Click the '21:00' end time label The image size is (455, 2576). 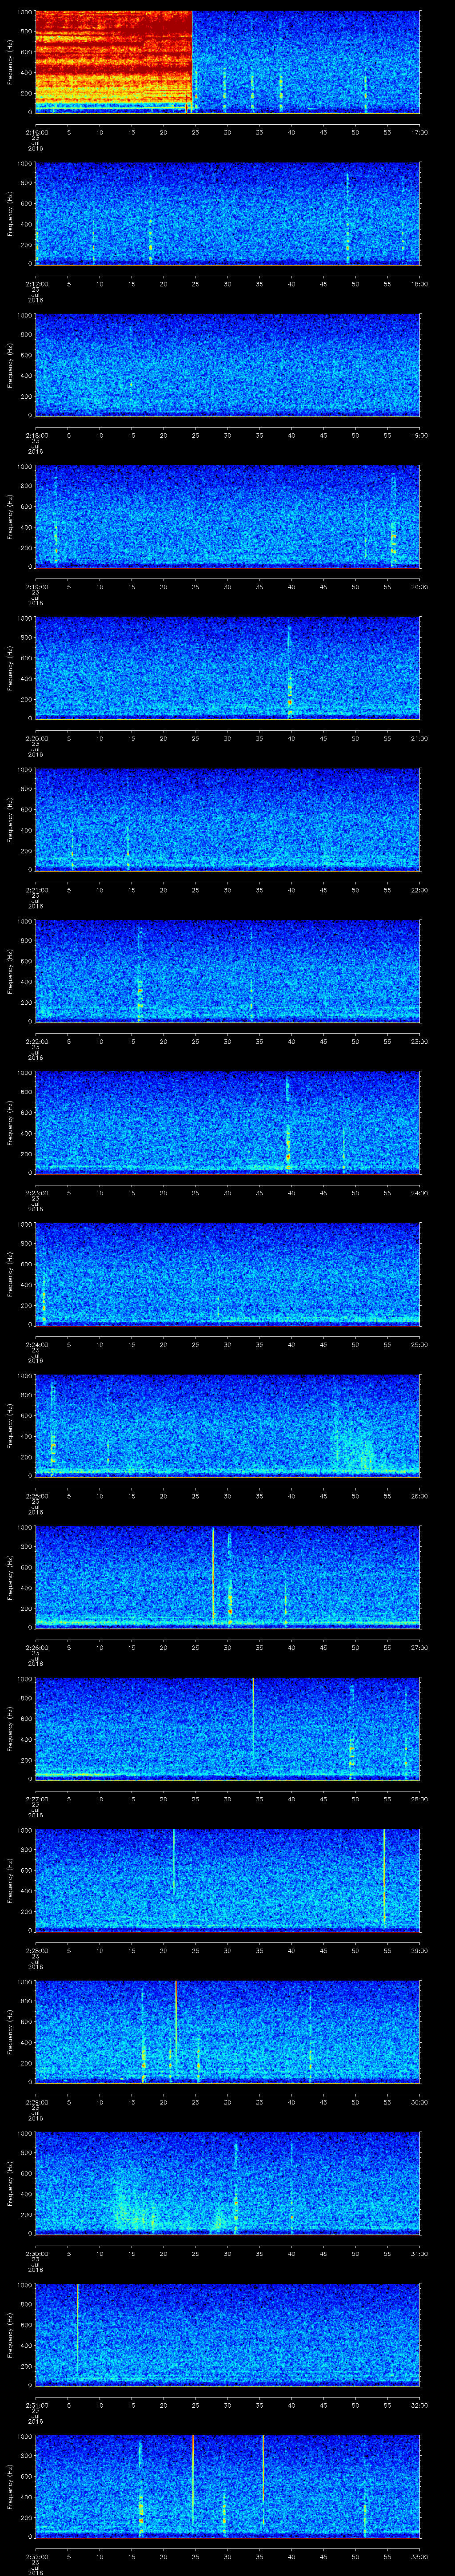coord(419,738)
